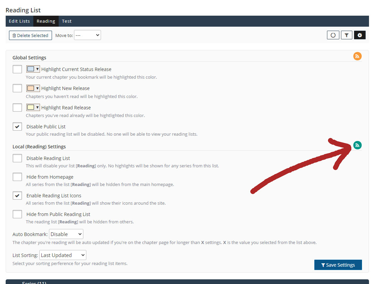Tick the Disable Reading List checkbox
The width and height of the screenshot is (379, 284).
click(17, 158)
